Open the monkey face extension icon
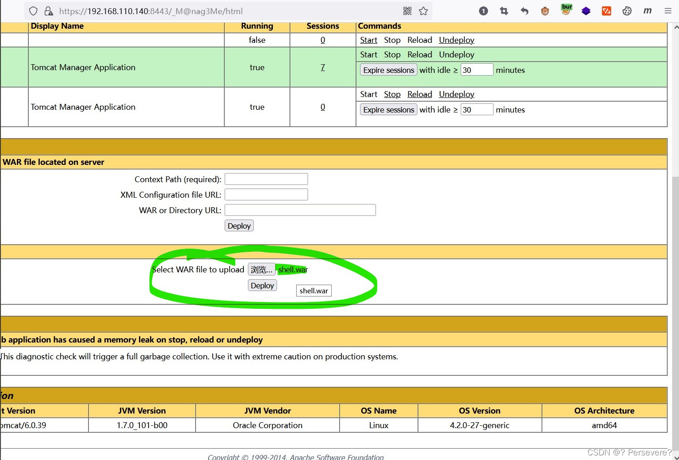 coord(545,11)
